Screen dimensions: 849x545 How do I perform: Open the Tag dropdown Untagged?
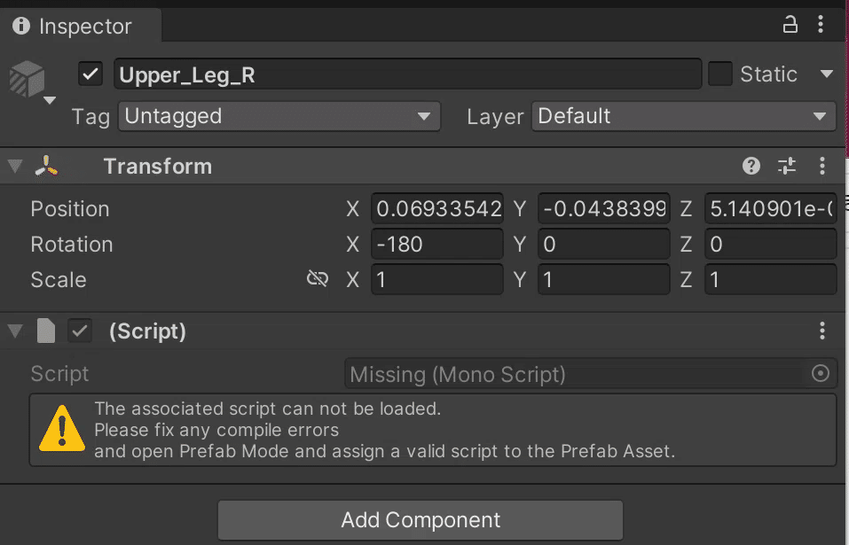tap(279, 116)
